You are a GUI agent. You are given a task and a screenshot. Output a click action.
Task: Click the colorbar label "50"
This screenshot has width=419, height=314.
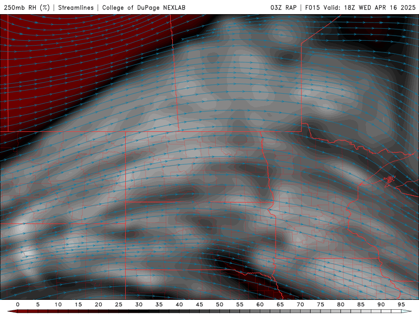pyautogui.click(x=219, y=305)
